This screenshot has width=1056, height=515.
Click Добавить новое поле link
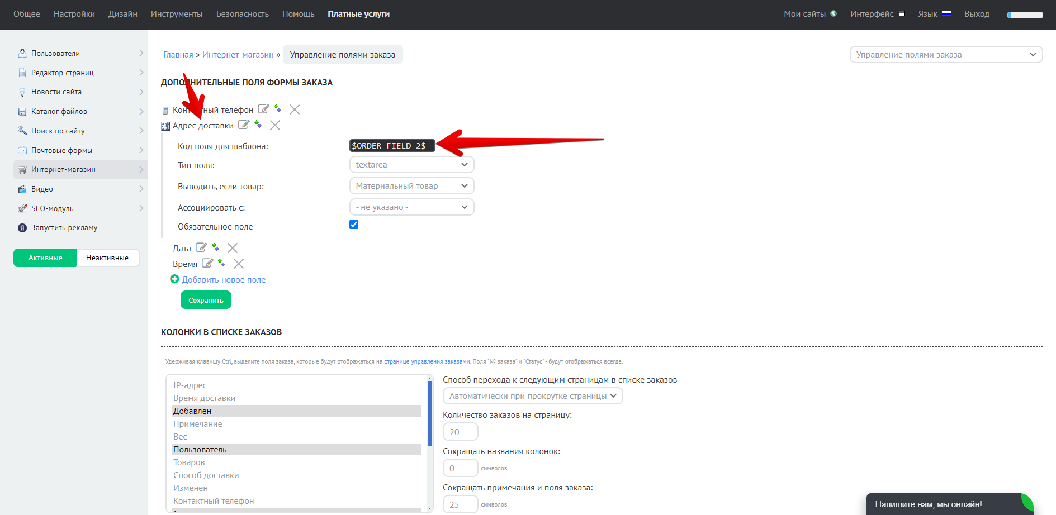224,280
